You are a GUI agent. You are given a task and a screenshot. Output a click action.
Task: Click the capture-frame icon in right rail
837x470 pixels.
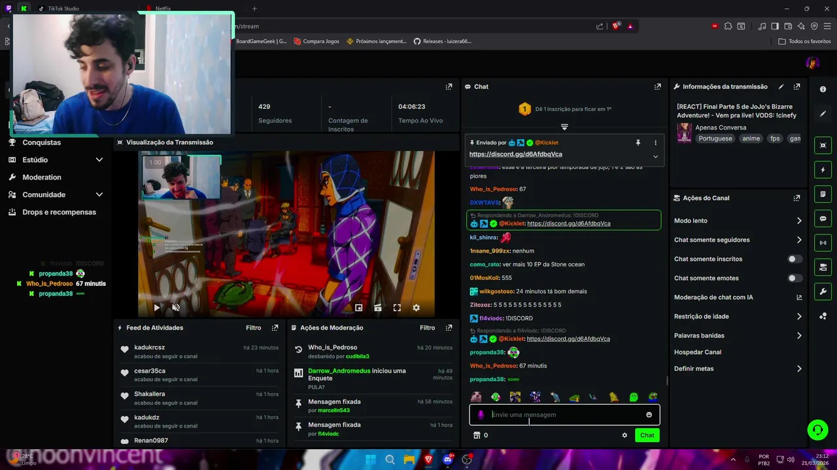[823, 146]
